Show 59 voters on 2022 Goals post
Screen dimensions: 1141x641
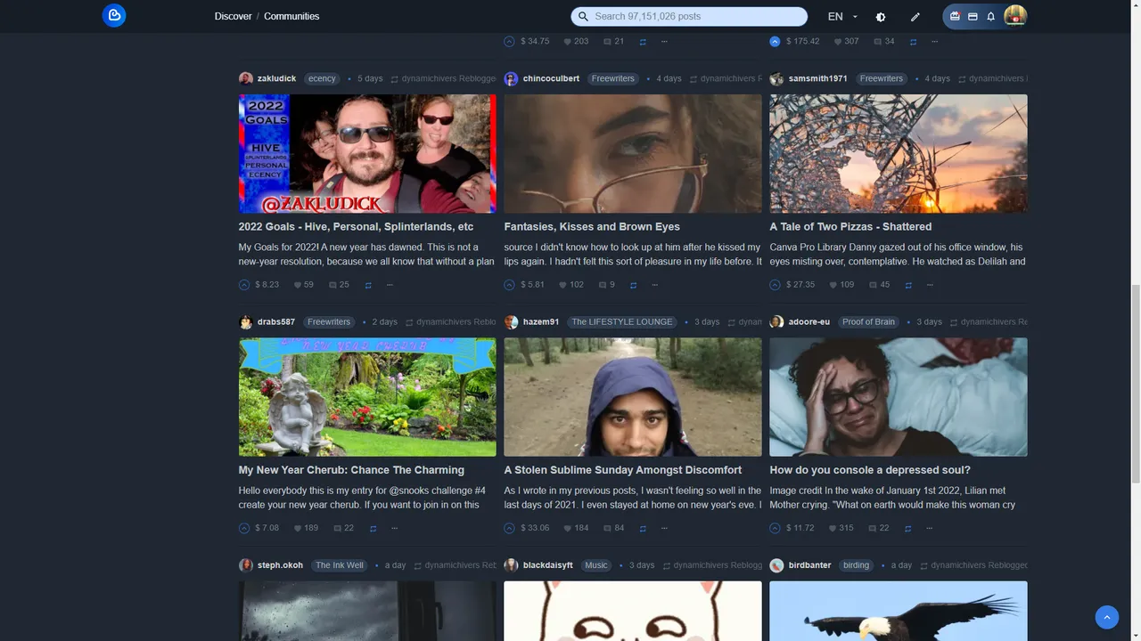point(304,285)
